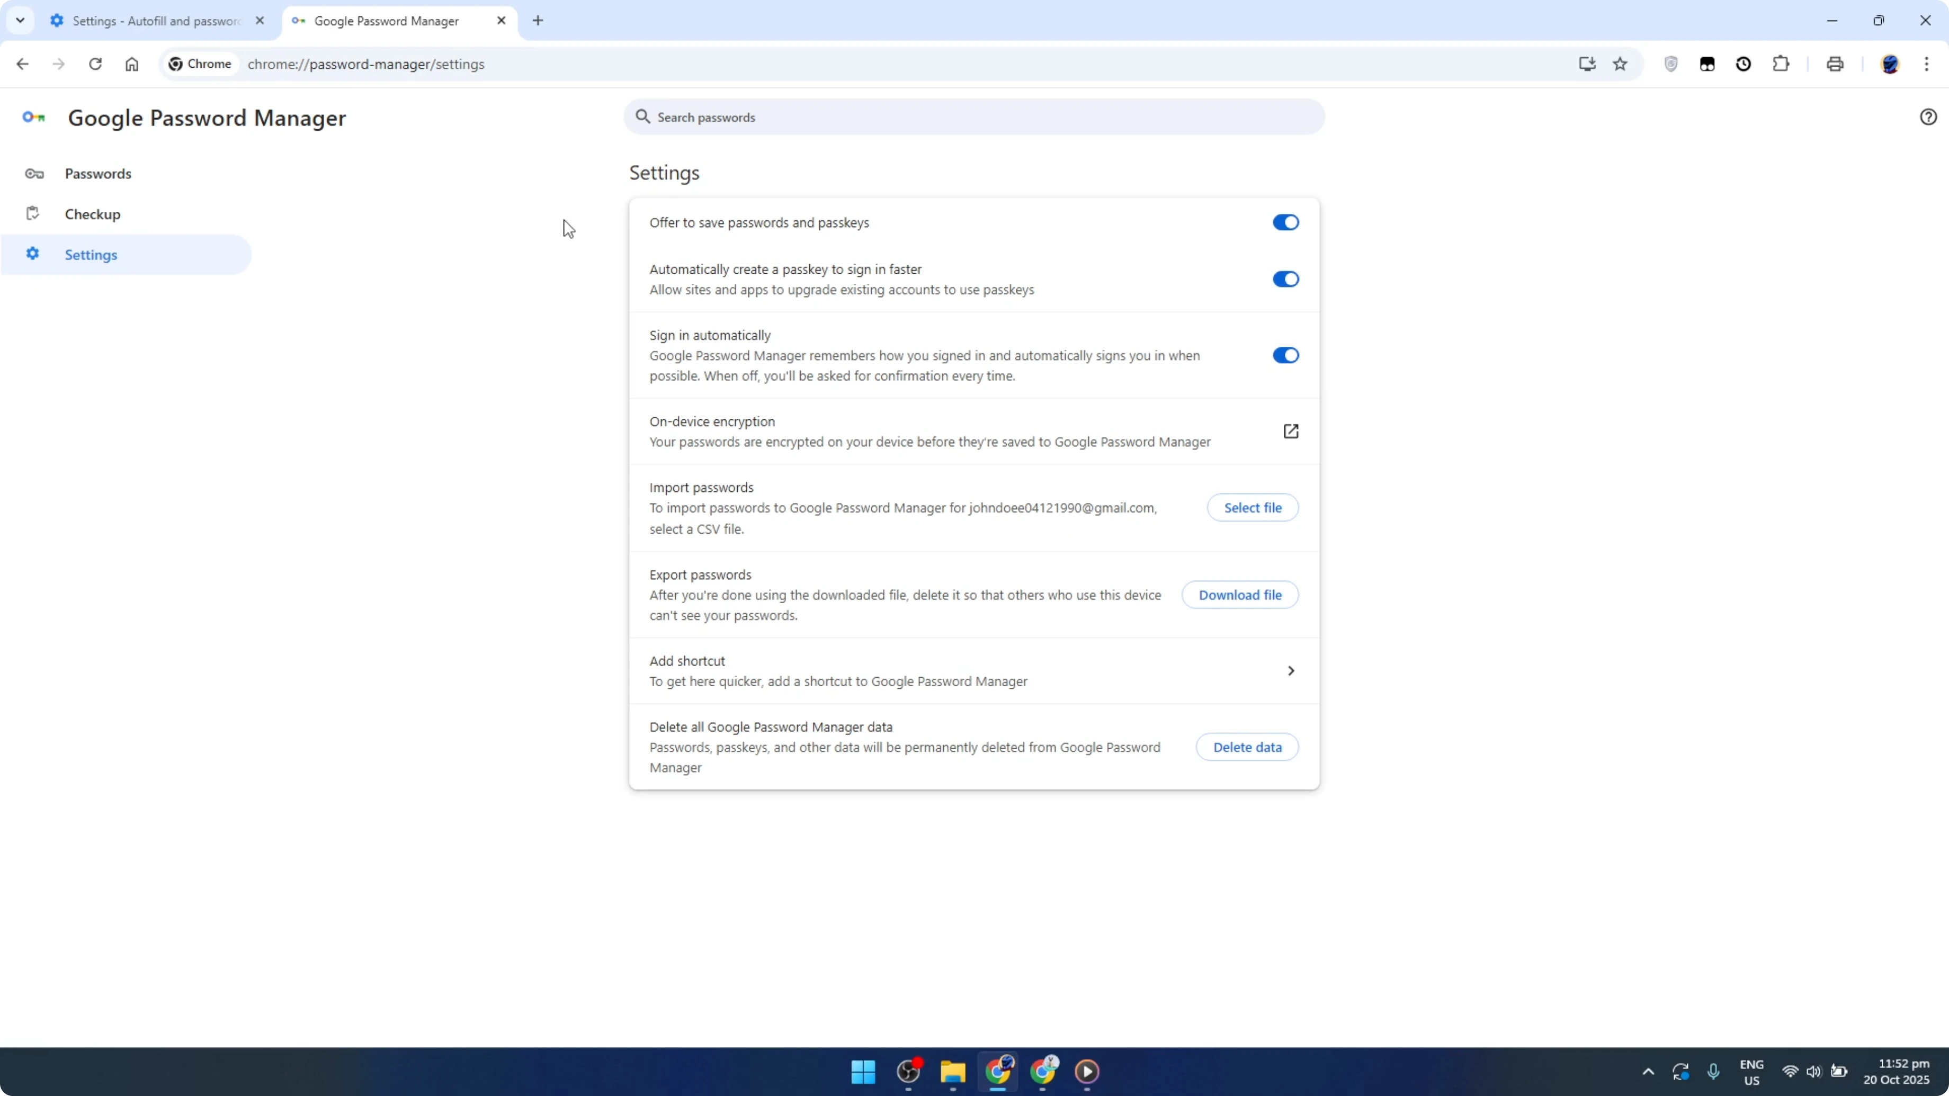The width and height of the screenshot is (1949, 1096).
Task: Click the help question mark icon
Action: point(1928,116)
